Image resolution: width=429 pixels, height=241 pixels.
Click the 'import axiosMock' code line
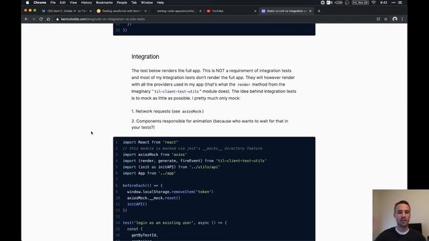(155, 155)
